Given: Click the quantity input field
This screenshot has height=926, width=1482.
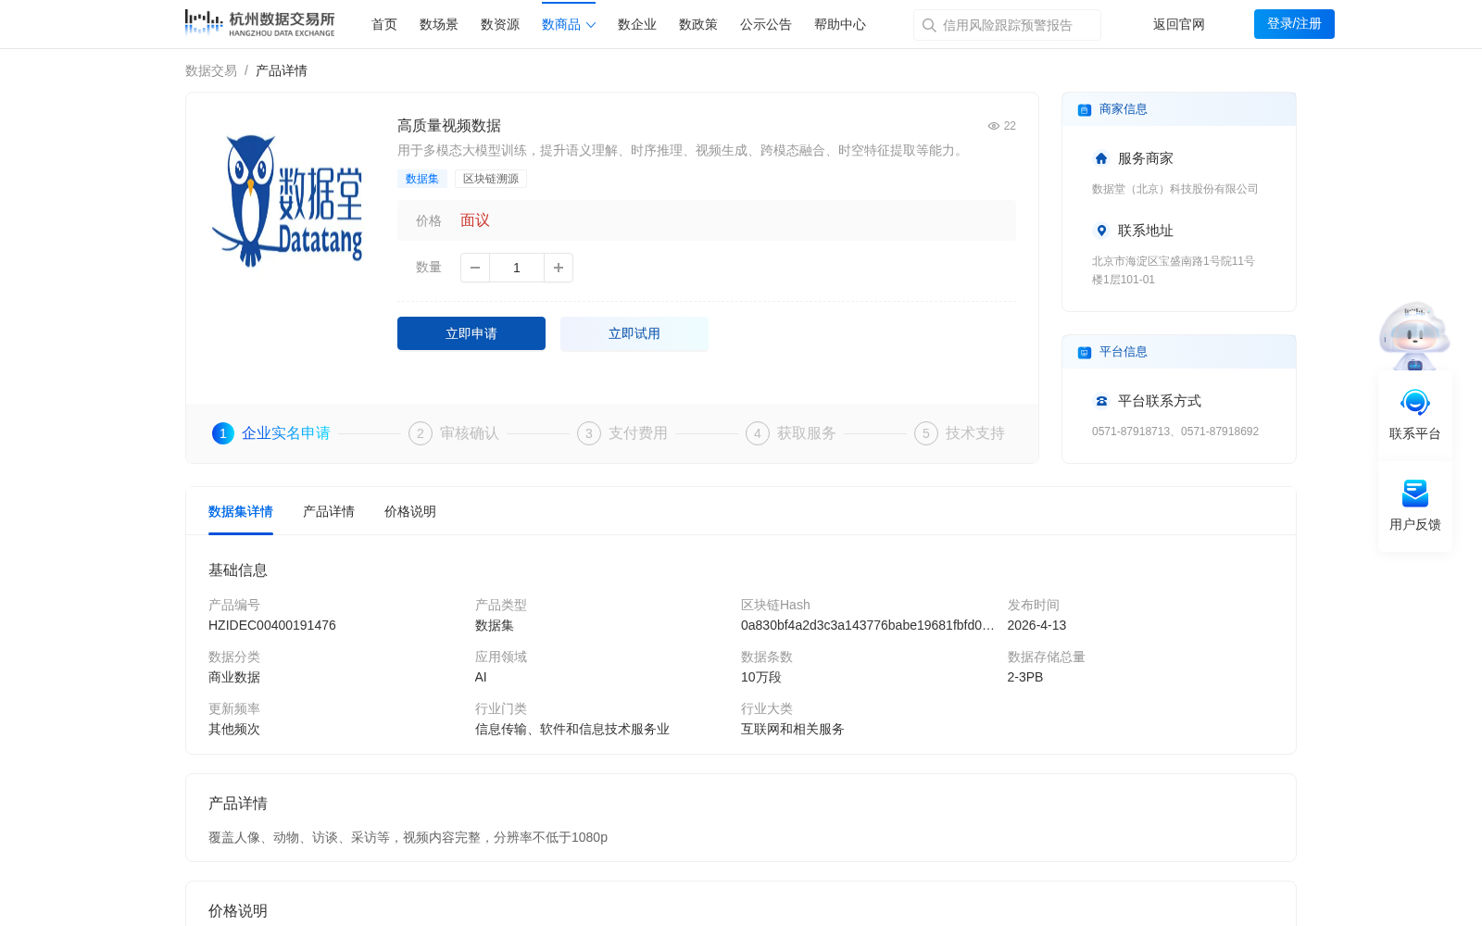Looking at the screenshot, I should 517,268.
